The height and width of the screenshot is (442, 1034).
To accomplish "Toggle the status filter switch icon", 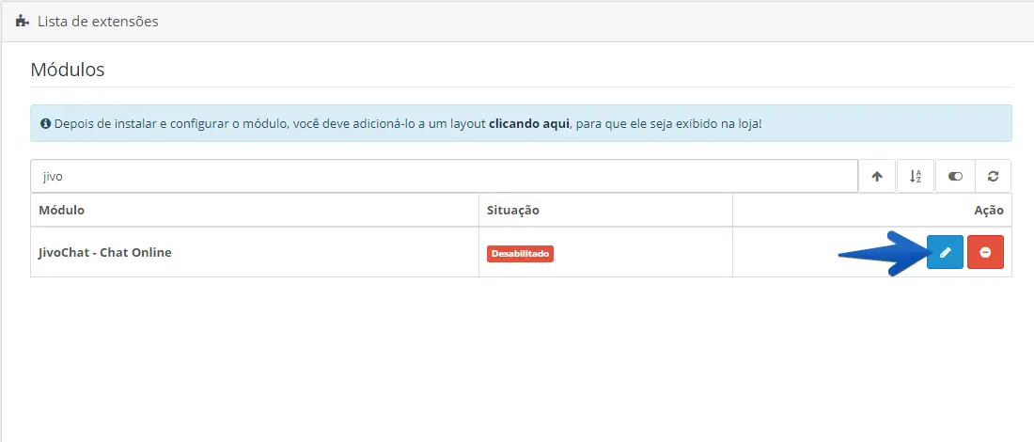I will pyautogui.click(x=955, y=176).
